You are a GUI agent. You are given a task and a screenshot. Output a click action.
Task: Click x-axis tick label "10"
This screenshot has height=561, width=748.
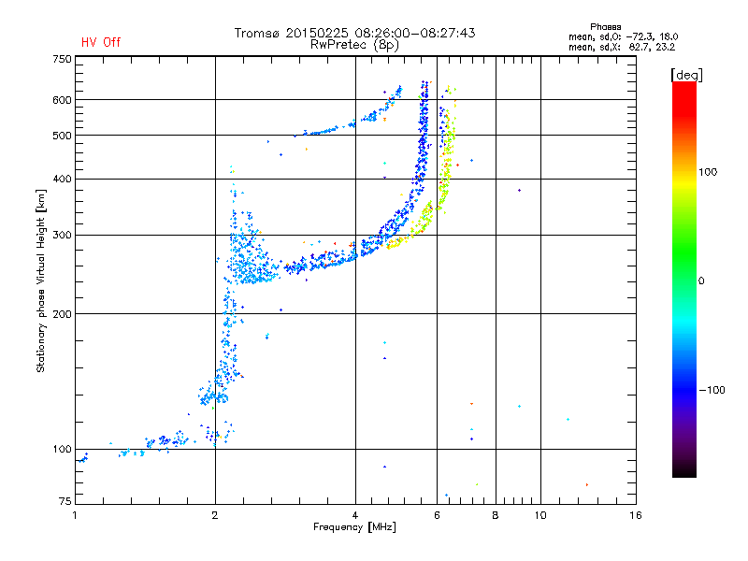[540, 515]
